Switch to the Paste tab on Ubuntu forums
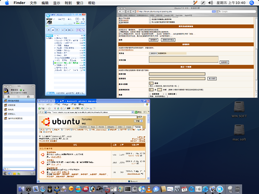 [x=101, y=127]
